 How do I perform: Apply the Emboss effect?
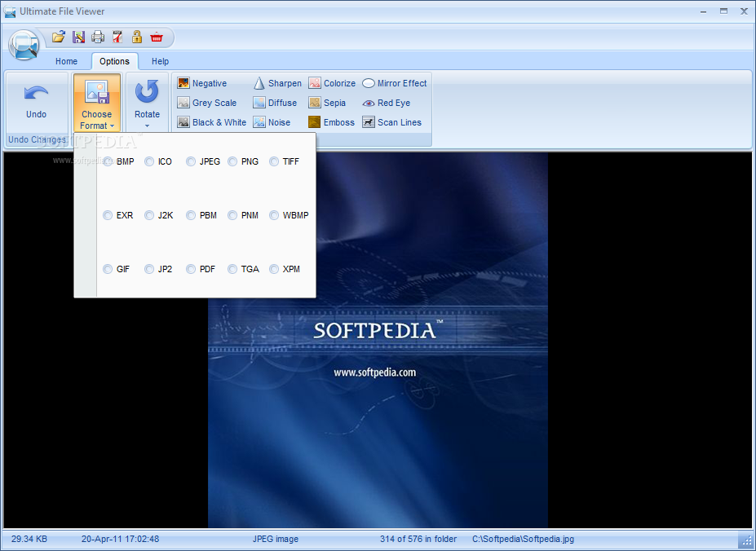pos(332,122)
